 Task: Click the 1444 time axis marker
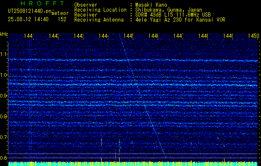[x=104, y=36]
